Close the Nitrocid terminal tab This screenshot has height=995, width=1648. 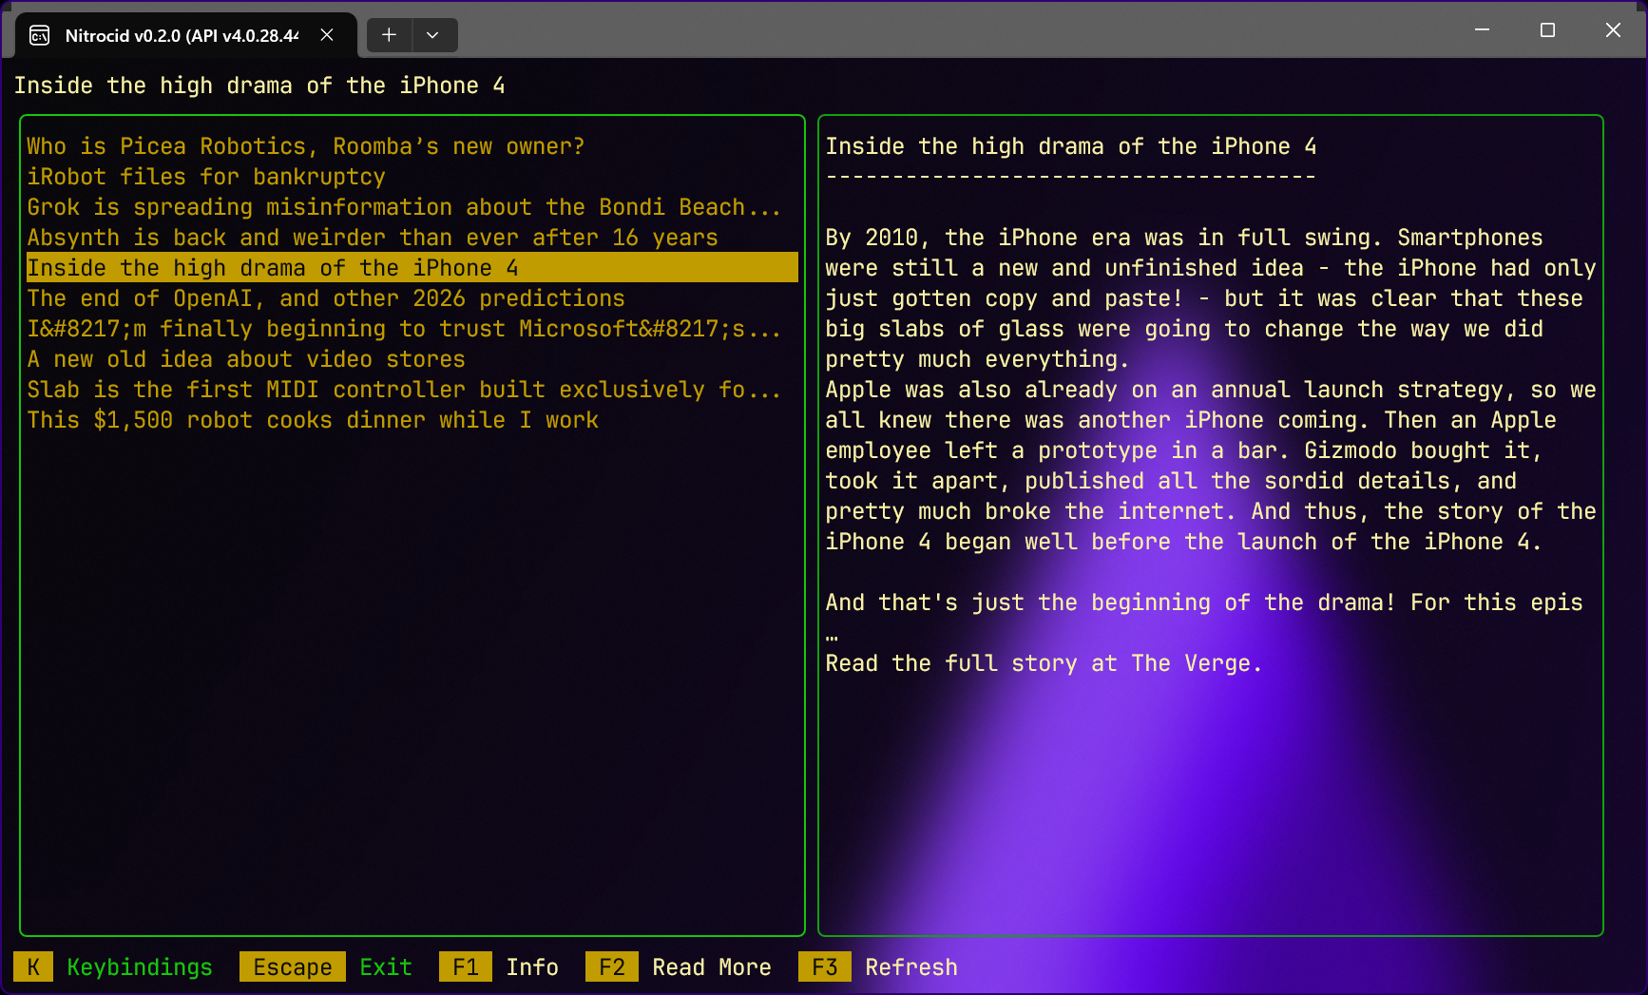tap(327, 35)
